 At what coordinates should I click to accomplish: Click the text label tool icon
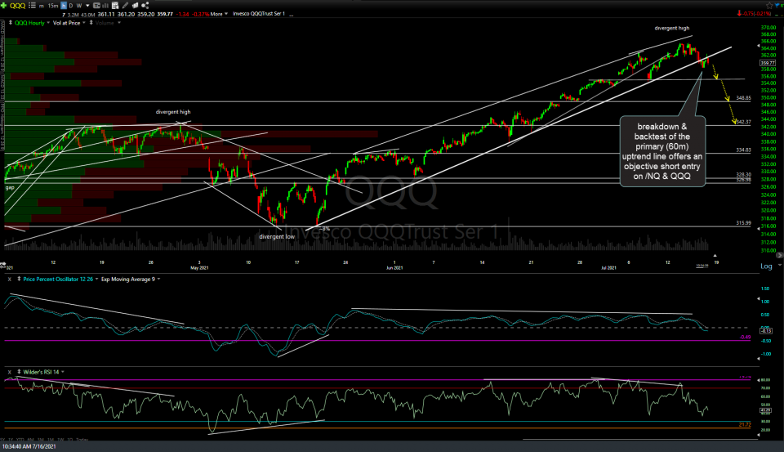click(x=96, y=6)
